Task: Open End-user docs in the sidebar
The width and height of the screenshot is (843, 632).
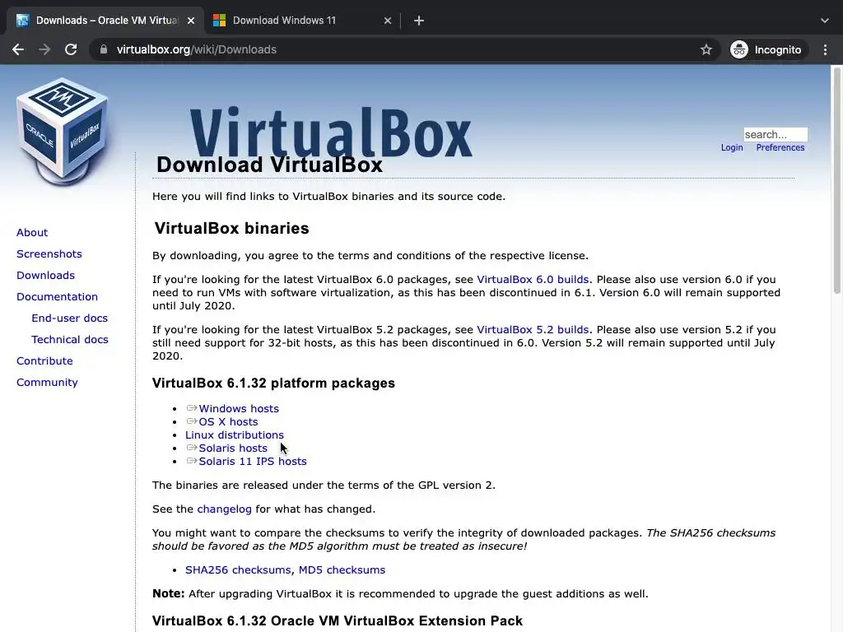Action: pos(69,318)
